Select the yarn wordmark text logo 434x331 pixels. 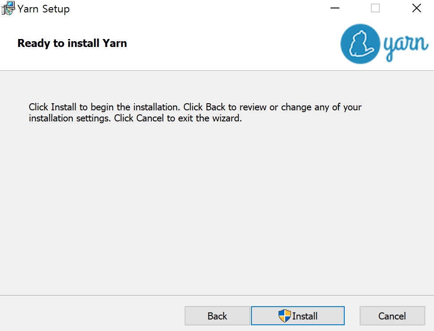(405, 43)
